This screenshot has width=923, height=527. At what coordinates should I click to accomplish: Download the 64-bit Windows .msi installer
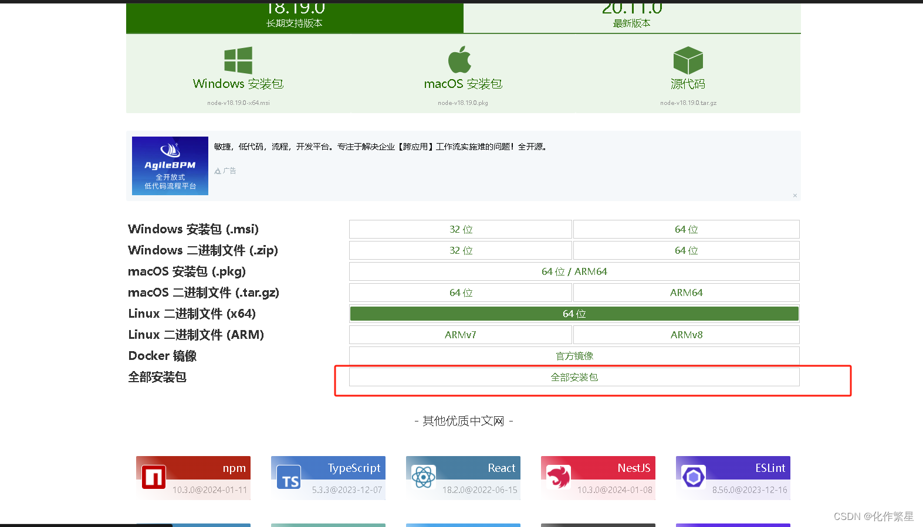[687, 229]
